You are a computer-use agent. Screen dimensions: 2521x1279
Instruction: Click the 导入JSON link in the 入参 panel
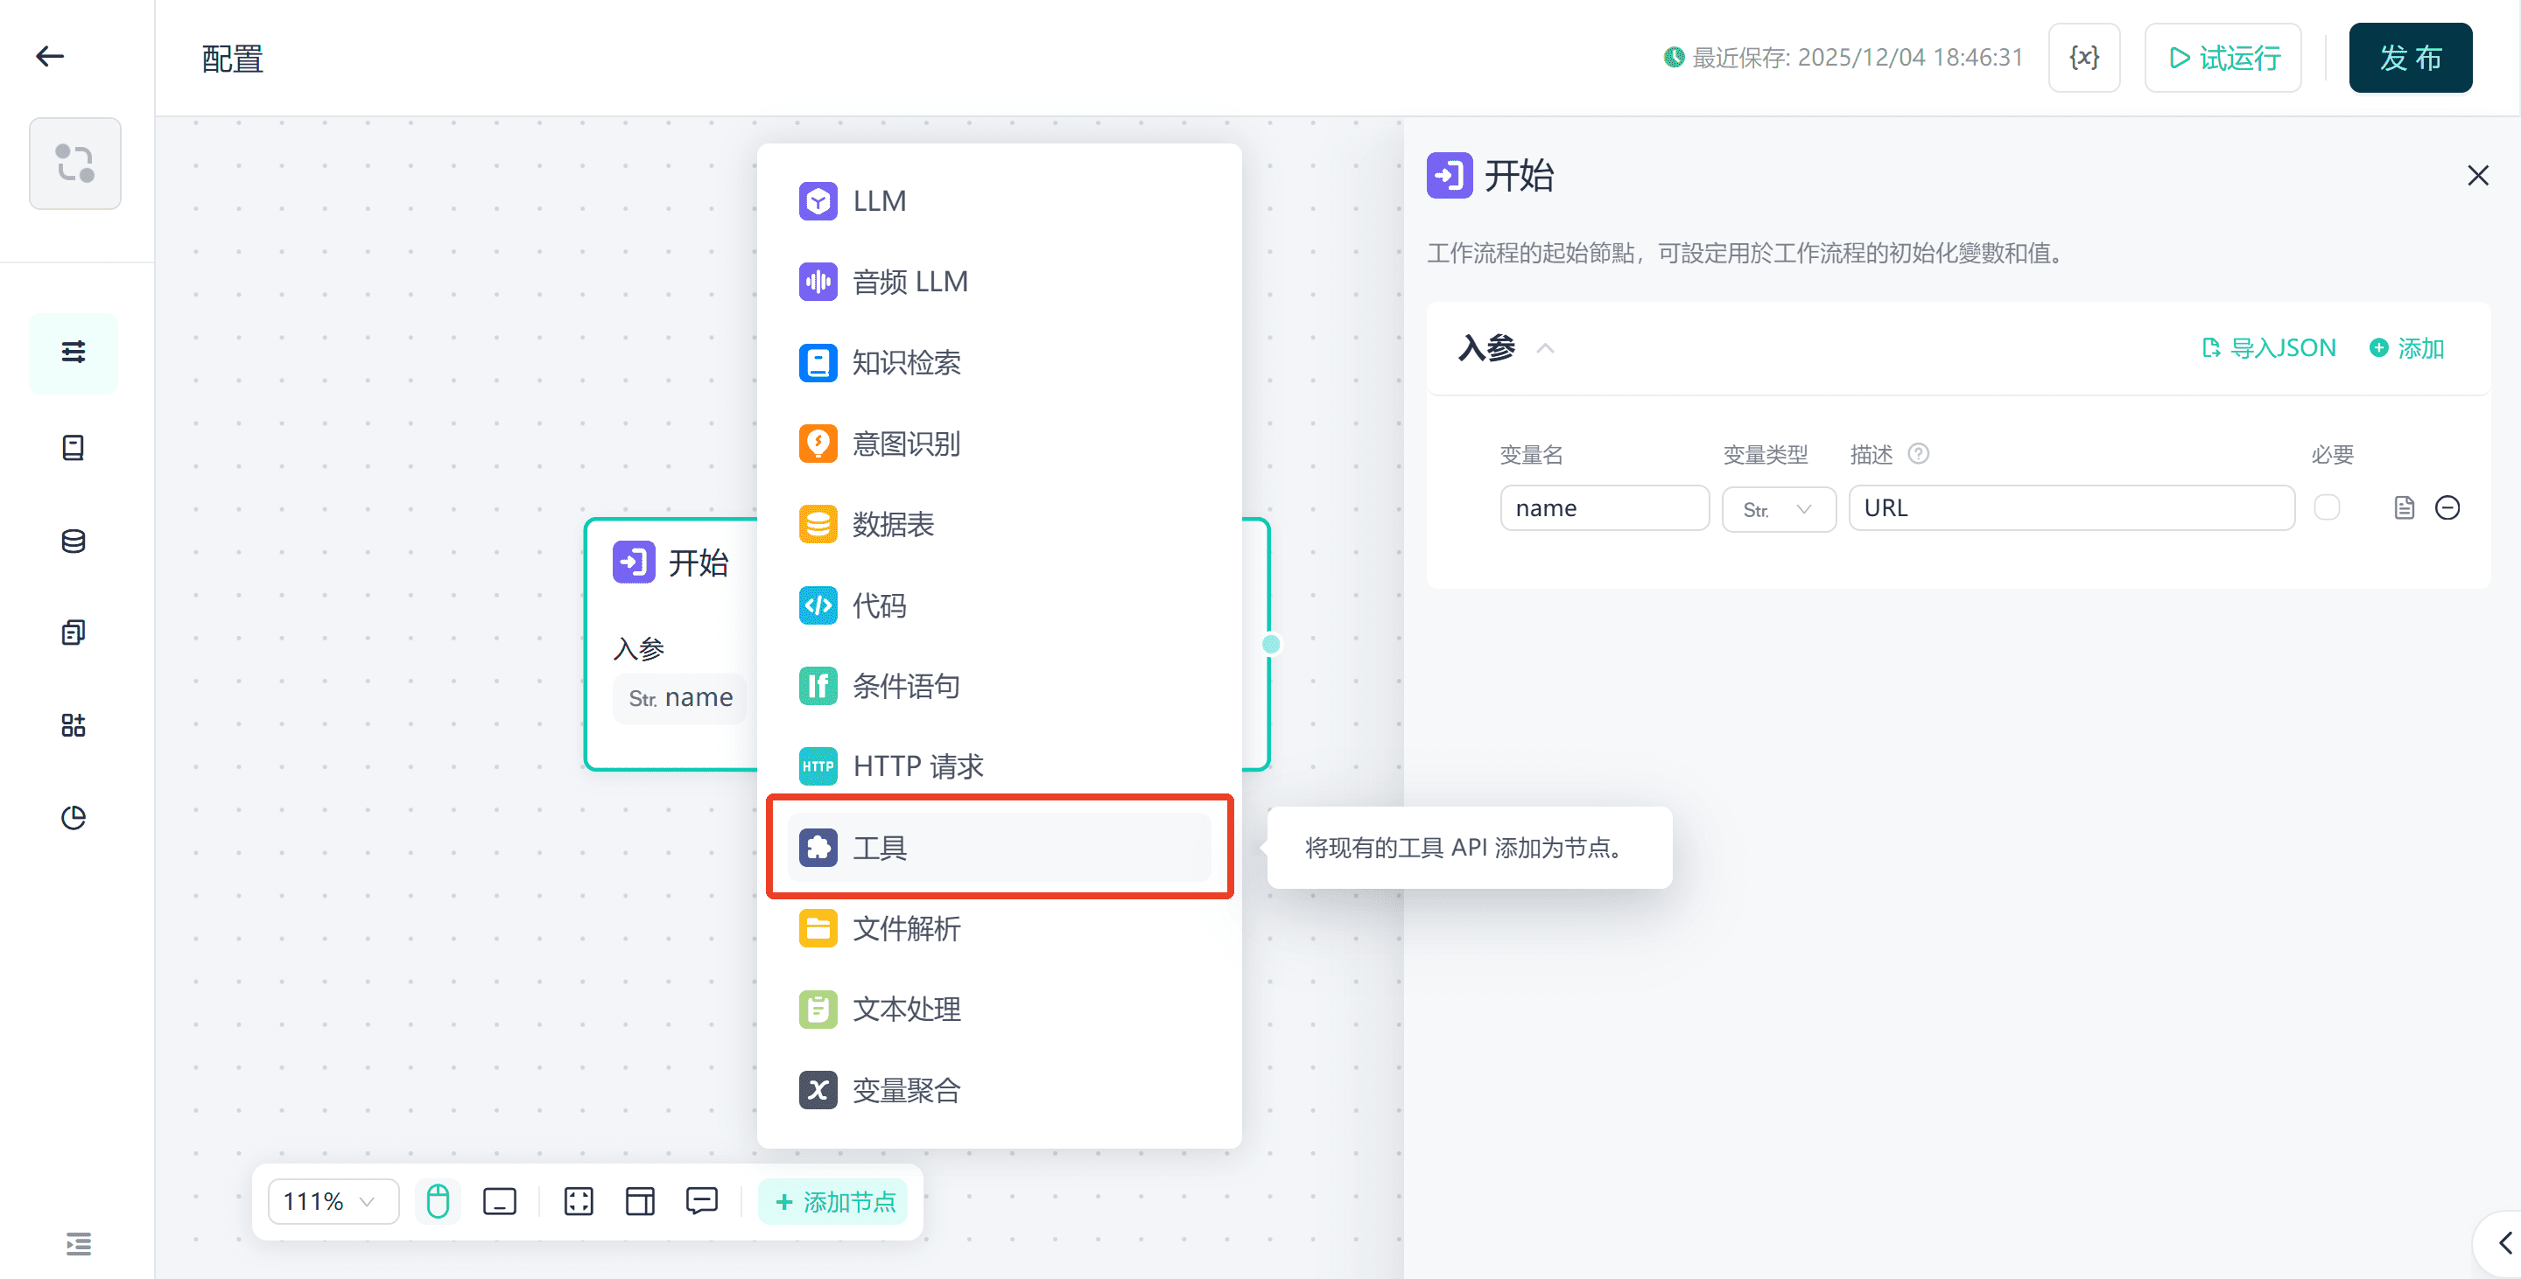click(2269, 347)
